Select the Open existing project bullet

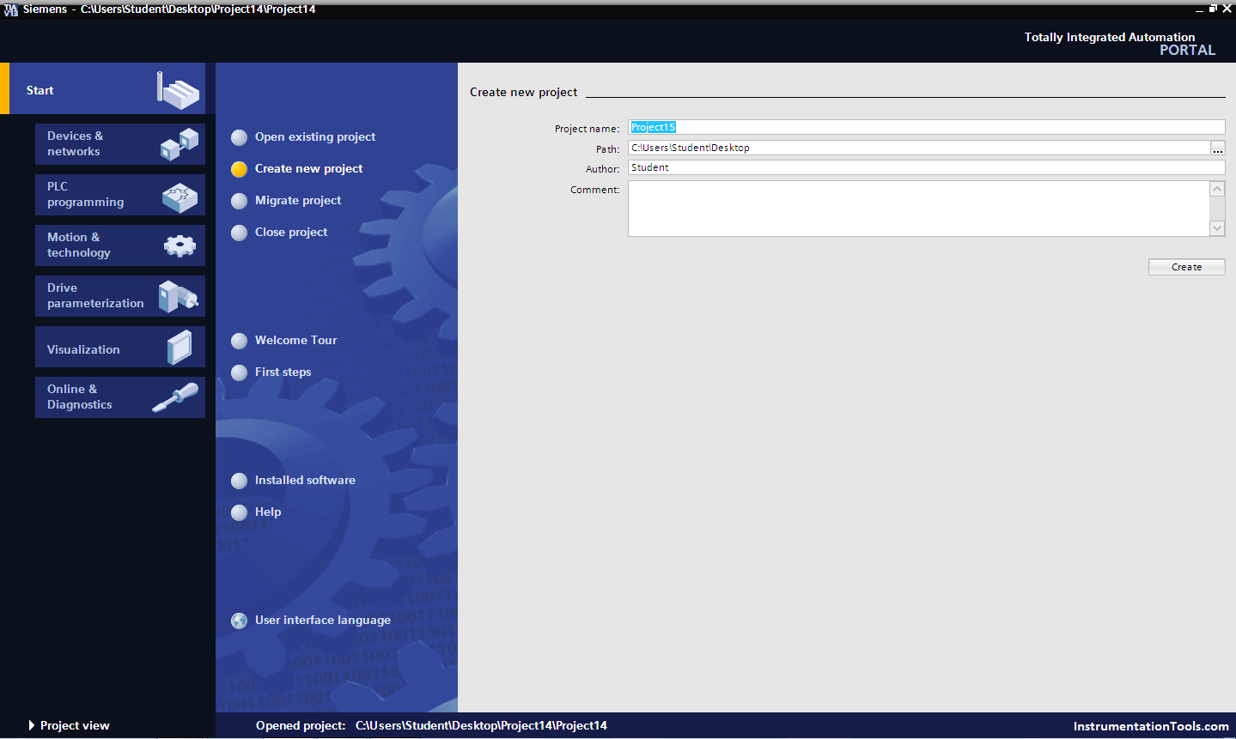[x=240, y=137]
